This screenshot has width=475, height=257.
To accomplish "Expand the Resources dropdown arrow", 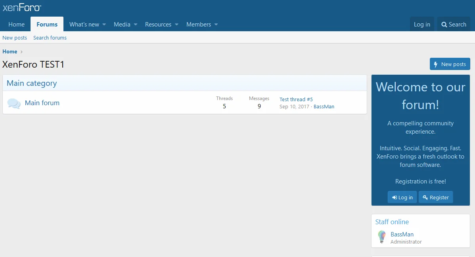I will click(x=177, y=25).
